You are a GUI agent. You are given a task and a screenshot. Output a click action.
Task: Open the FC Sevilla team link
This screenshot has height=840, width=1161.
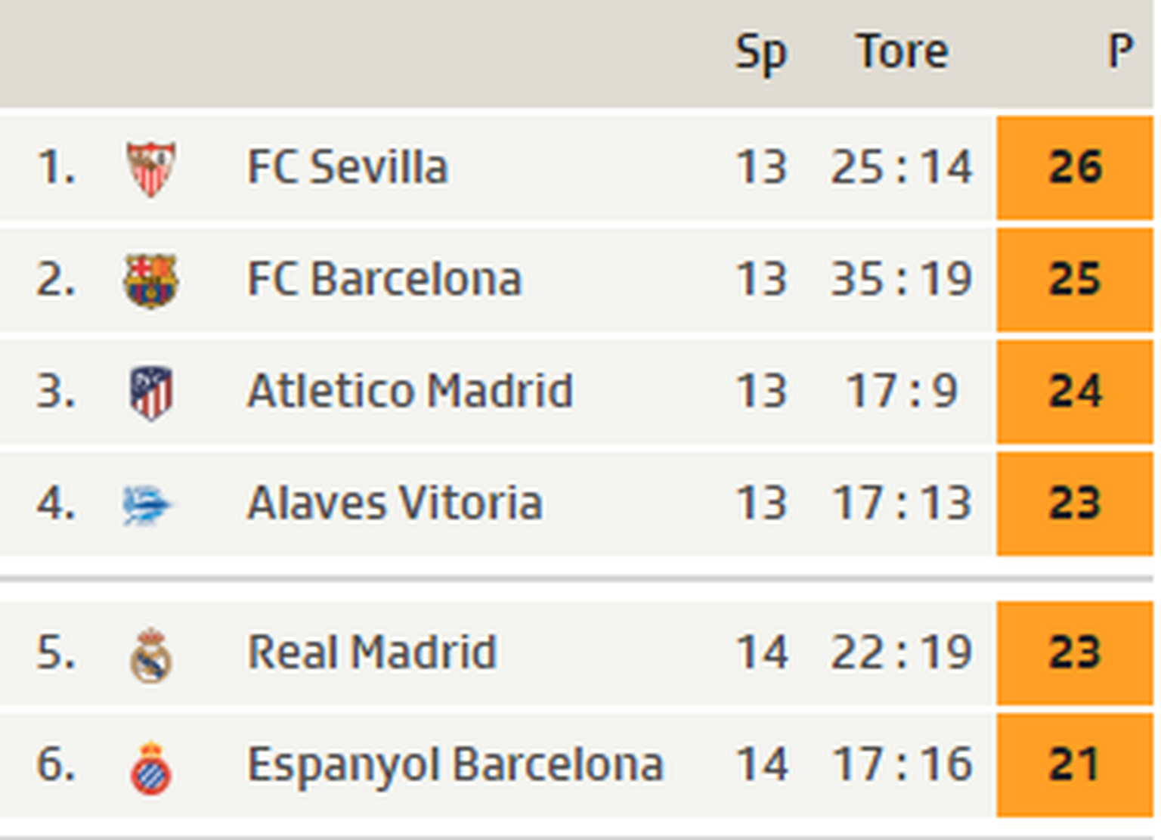348,167
